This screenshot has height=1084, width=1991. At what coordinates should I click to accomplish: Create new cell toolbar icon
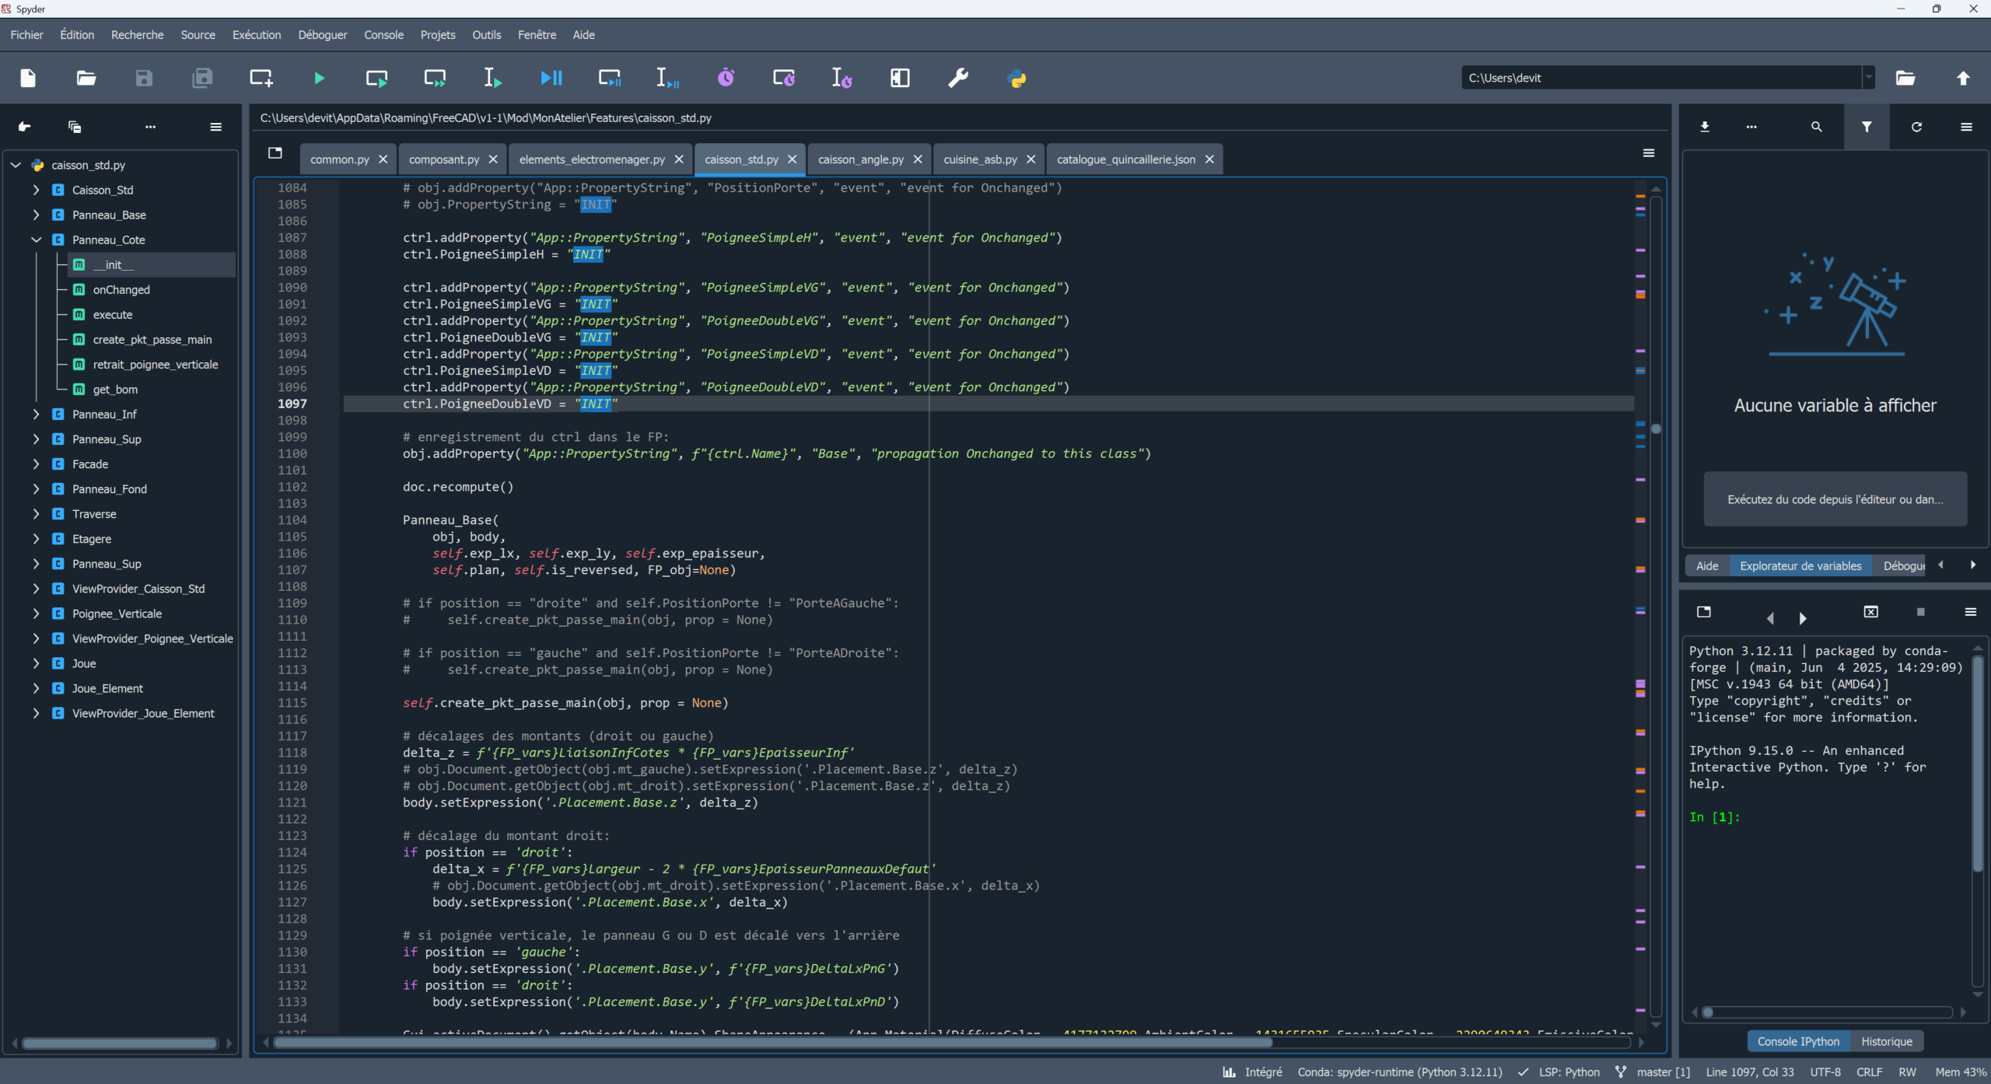tap(261, 78)
